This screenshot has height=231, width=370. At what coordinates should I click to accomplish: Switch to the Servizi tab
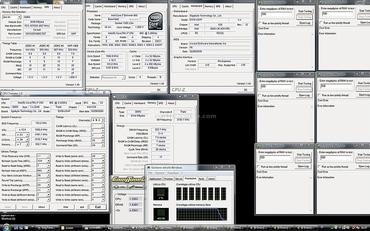(179, 179)
